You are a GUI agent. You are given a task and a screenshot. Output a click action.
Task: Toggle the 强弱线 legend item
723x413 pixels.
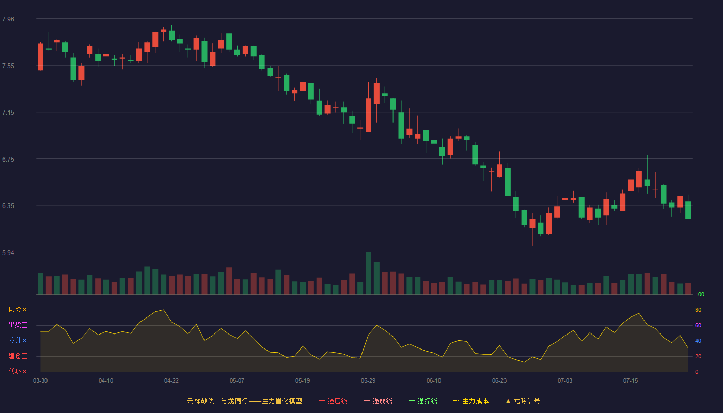click(378, 401)
